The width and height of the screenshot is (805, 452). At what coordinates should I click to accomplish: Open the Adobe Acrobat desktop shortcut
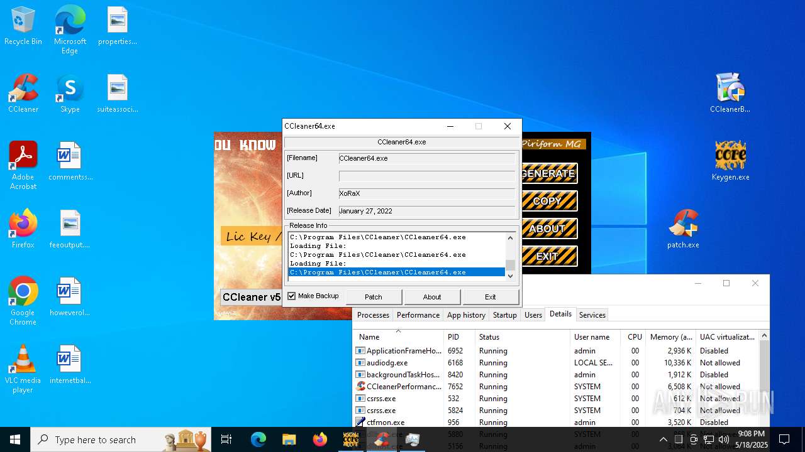23,166
